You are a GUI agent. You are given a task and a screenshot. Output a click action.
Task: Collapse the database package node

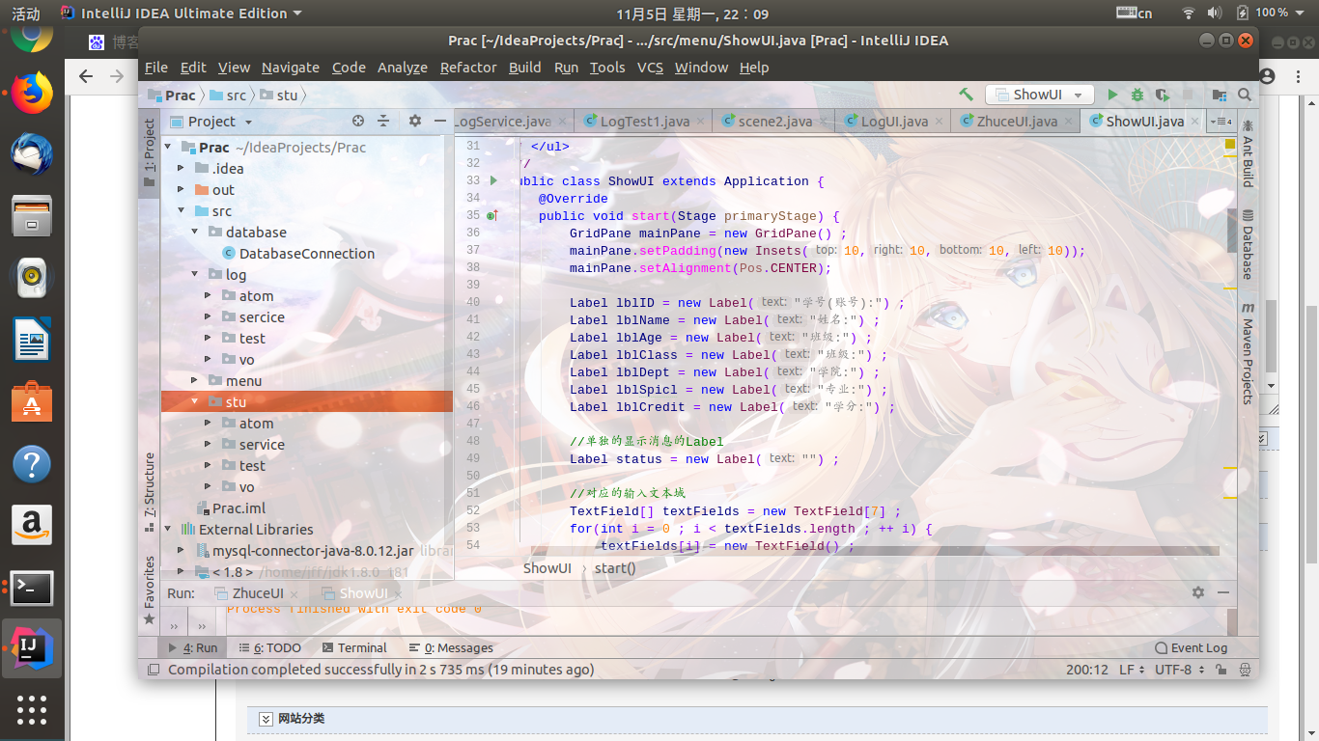click(194, 233)
